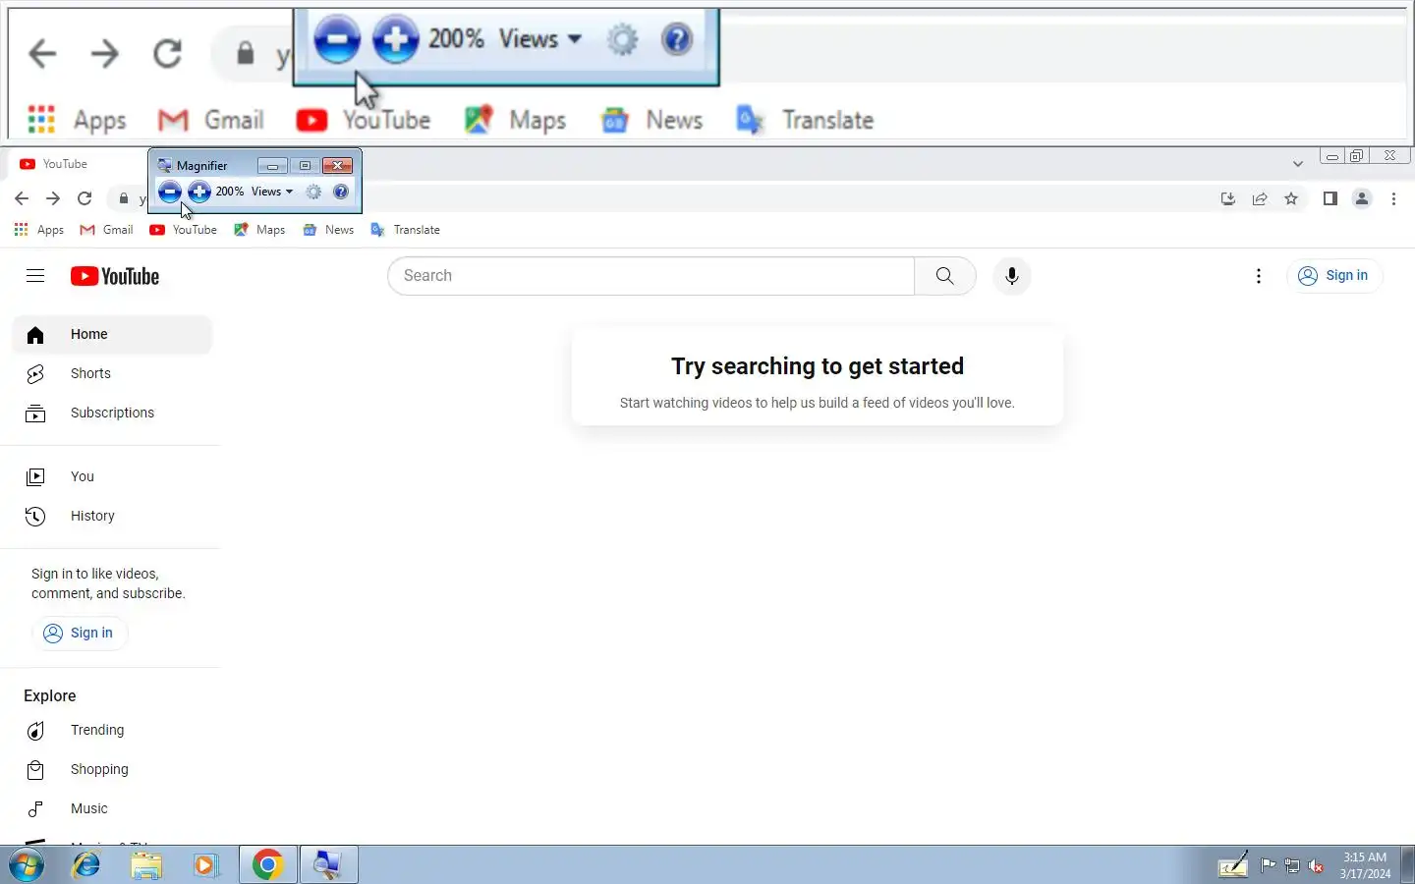Toggle YouTube hamburger guide menu
Screen dimensions: 1415x884
(x=35, y=276)
